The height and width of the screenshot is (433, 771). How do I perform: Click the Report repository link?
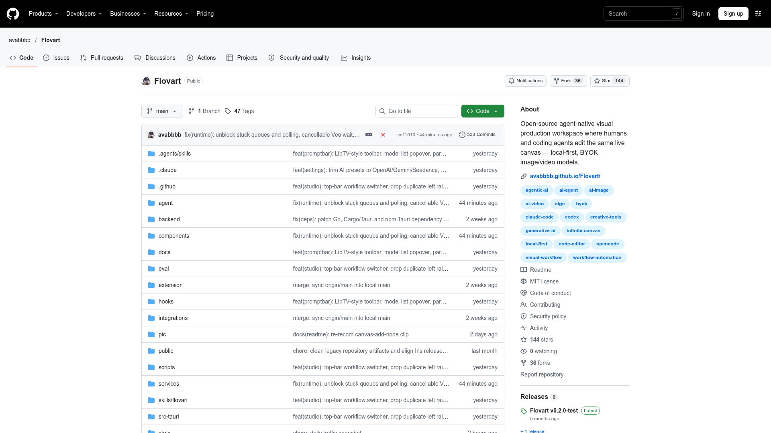pos(542,374)
